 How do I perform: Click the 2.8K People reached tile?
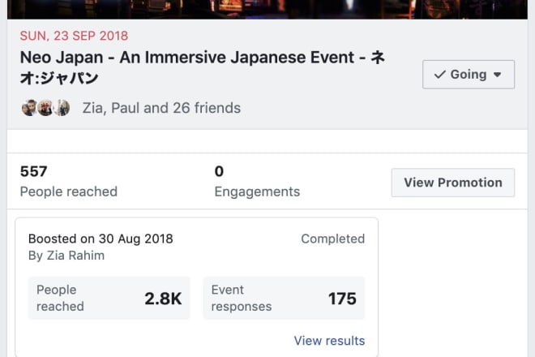pos(109,299)
